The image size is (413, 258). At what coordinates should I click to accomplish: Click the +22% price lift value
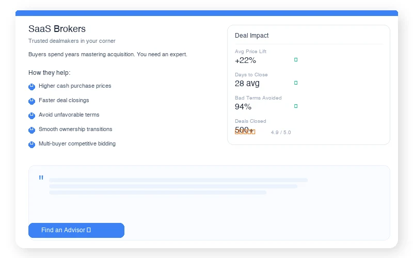point(245,60)
